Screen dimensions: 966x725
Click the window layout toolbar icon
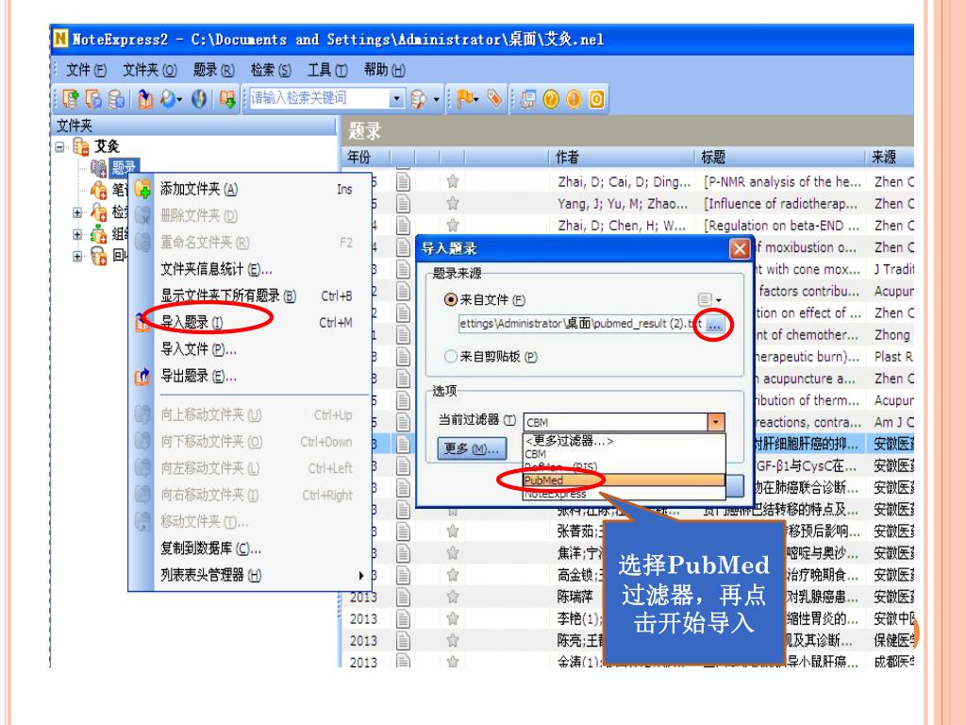tap(527, 98)
